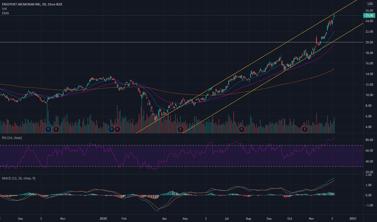Click the 40.00 RSI scale label
The image size is (377, 222).
[x=369, y=161]
